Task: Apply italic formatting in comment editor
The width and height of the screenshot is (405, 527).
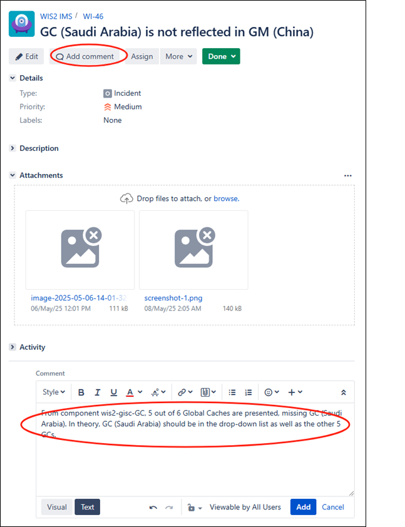Action: coord(98,392)
